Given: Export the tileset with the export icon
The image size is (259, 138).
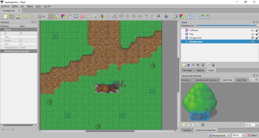Looking at the screenshot, I should (x=193, y=125).
